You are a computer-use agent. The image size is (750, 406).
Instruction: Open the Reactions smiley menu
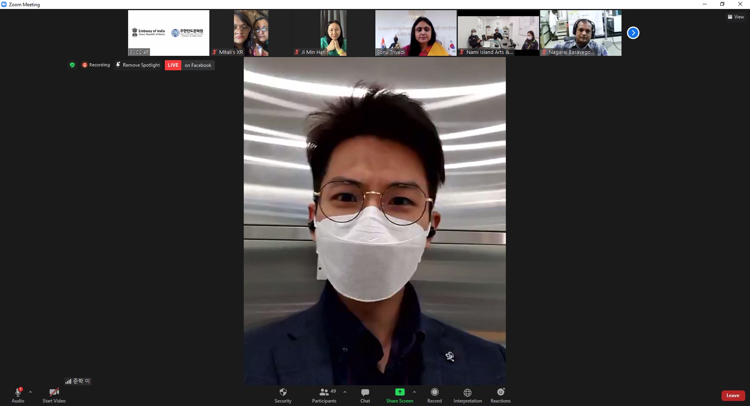coord(500,395)
